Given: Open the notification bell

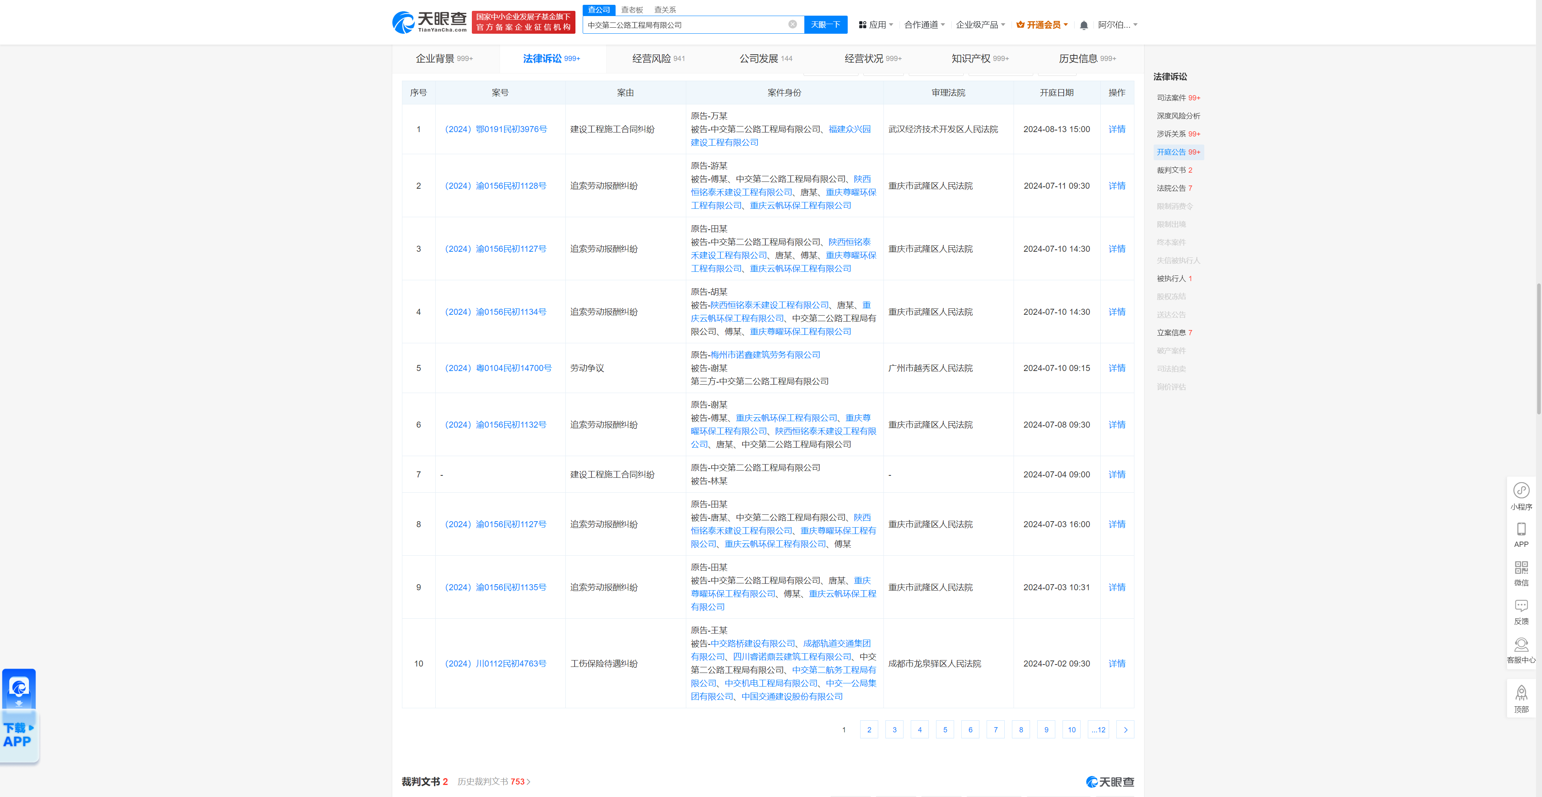Looking at the screenshot, I should (x=1083, y=25).
